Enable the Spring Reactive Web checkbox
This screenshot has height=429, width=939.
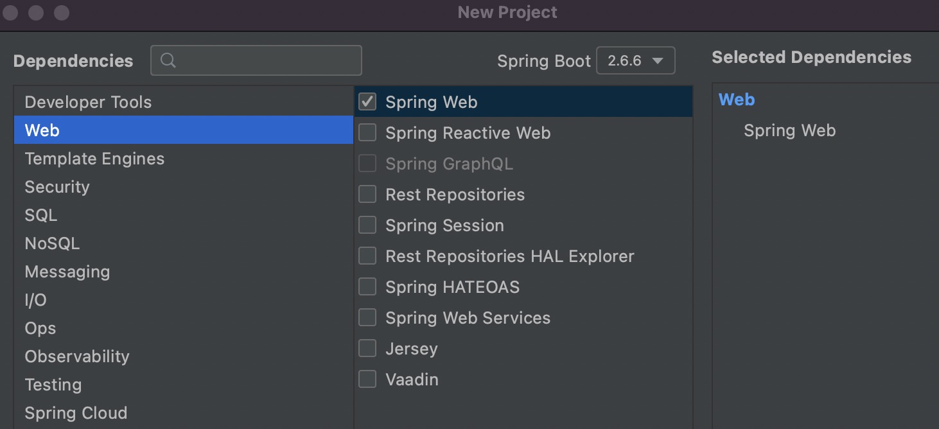[367, 133]
